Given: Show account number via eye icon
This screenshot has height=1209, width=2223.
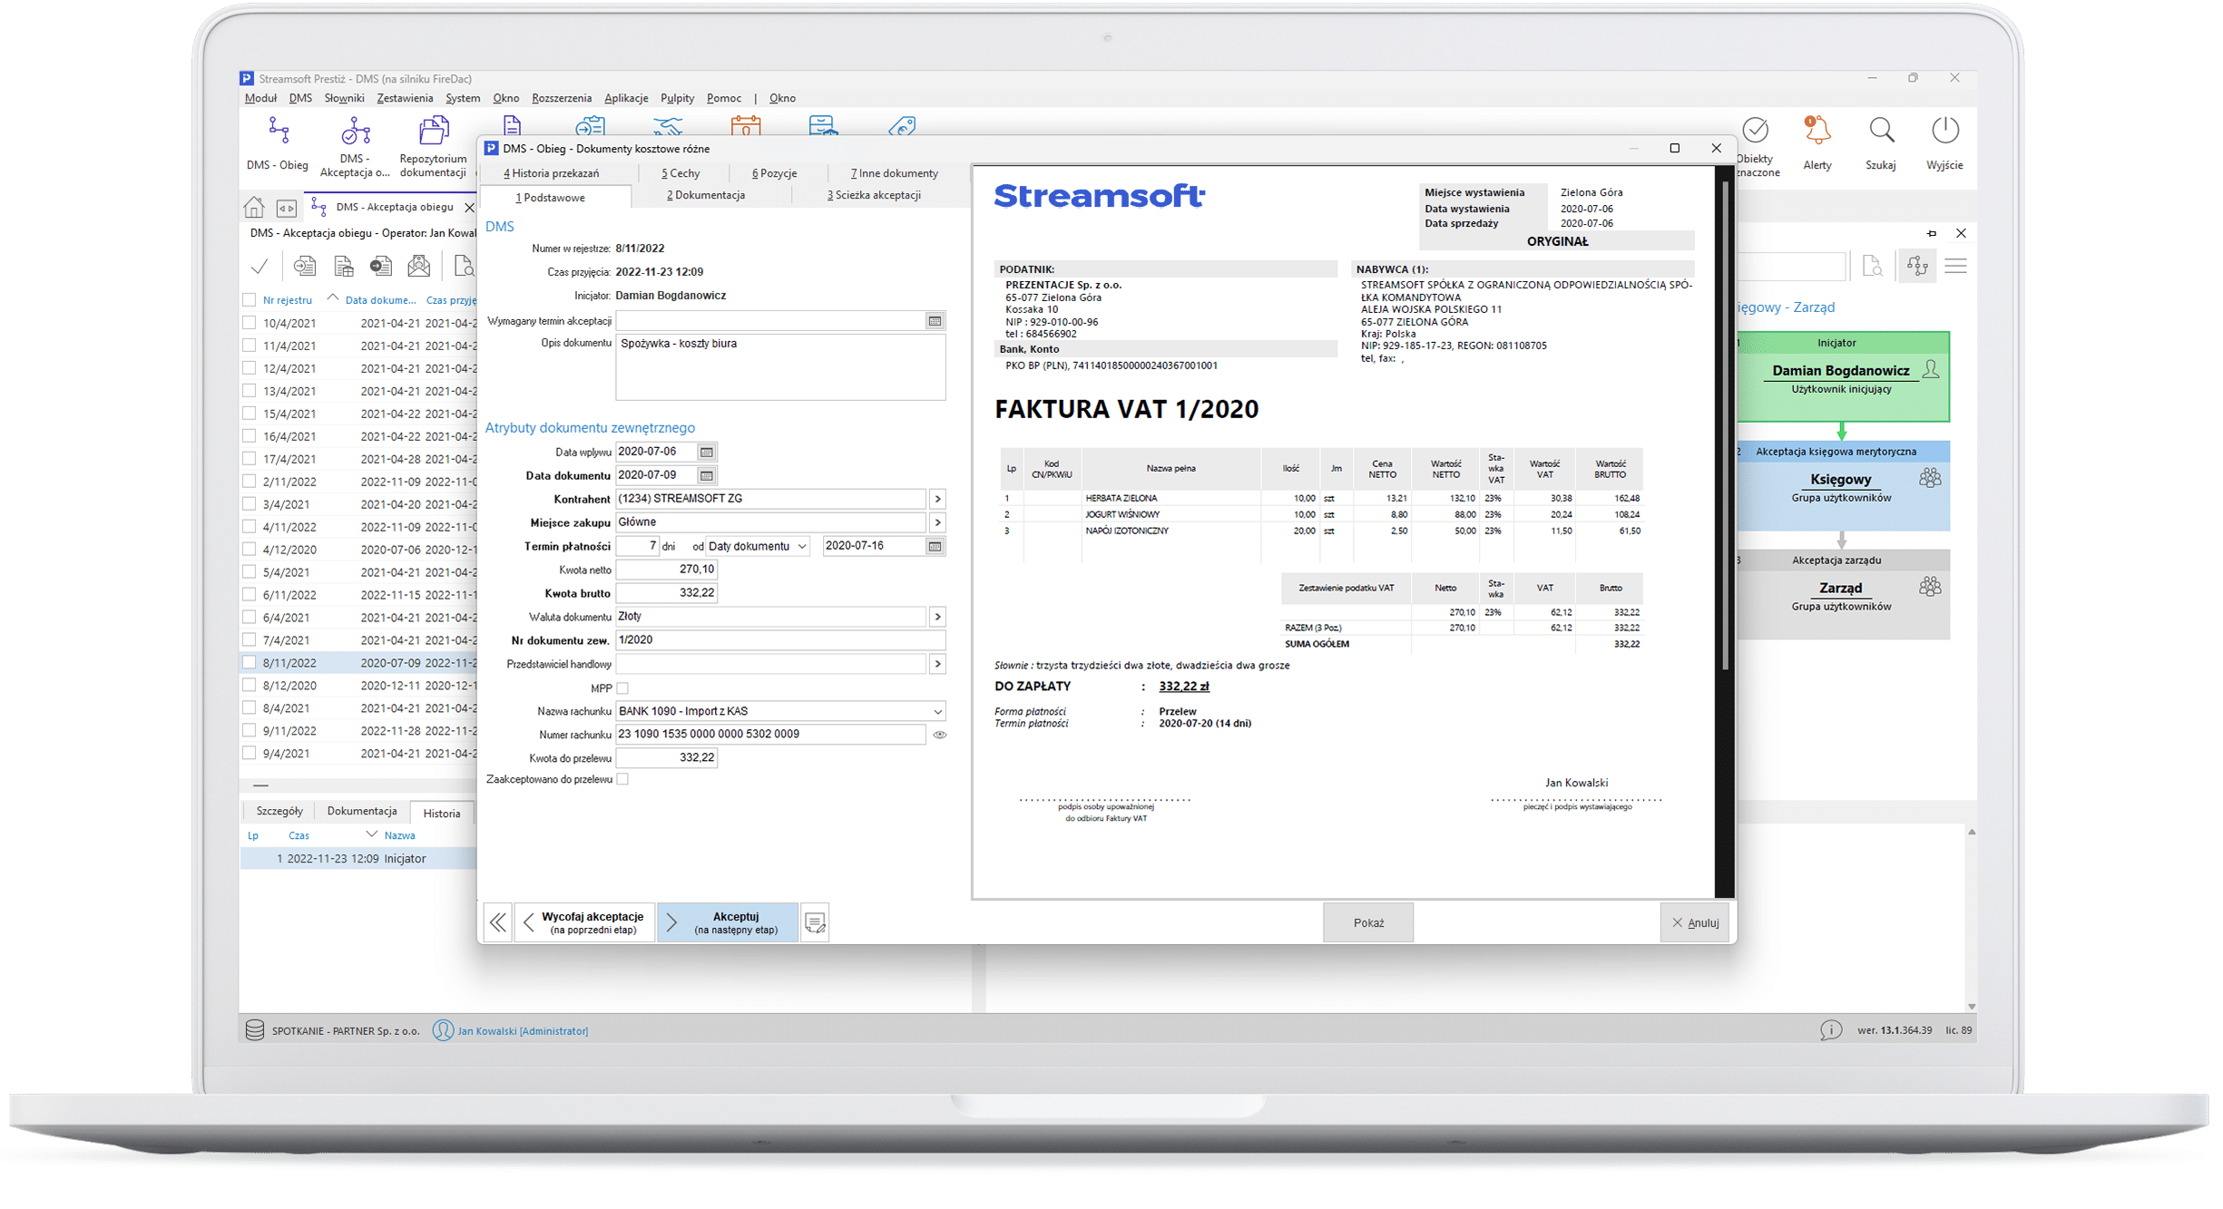Looking at the screenshot, I should click(939, 735).
